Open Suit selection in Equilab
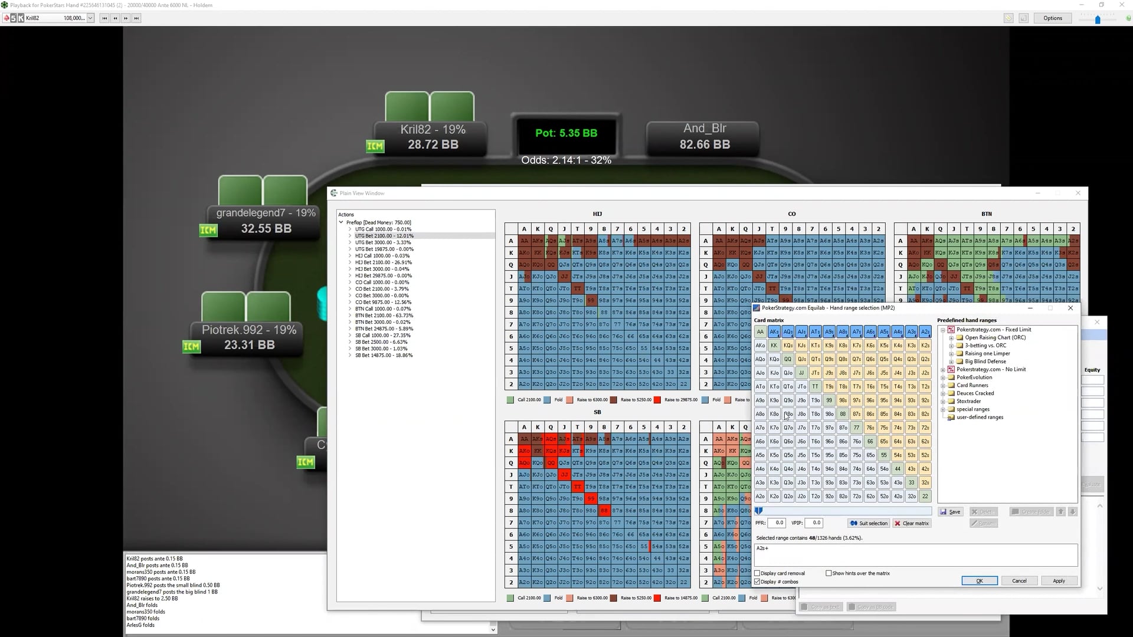Image resolution: width=1133 pixels, height=637 pixels. click(869, 523)
